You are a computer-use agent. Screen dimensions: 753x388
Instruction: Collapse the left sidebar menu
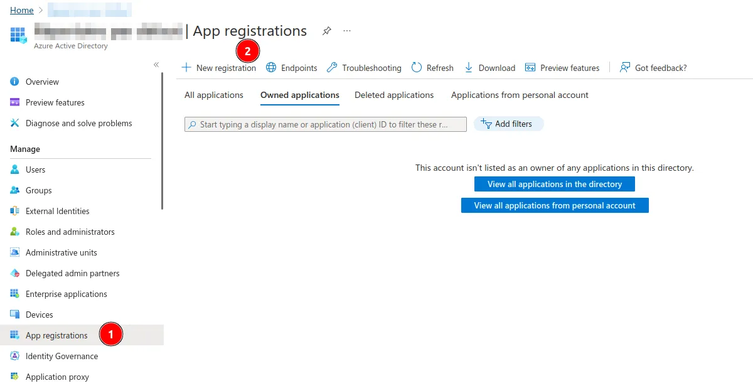[x=156, y=65]
